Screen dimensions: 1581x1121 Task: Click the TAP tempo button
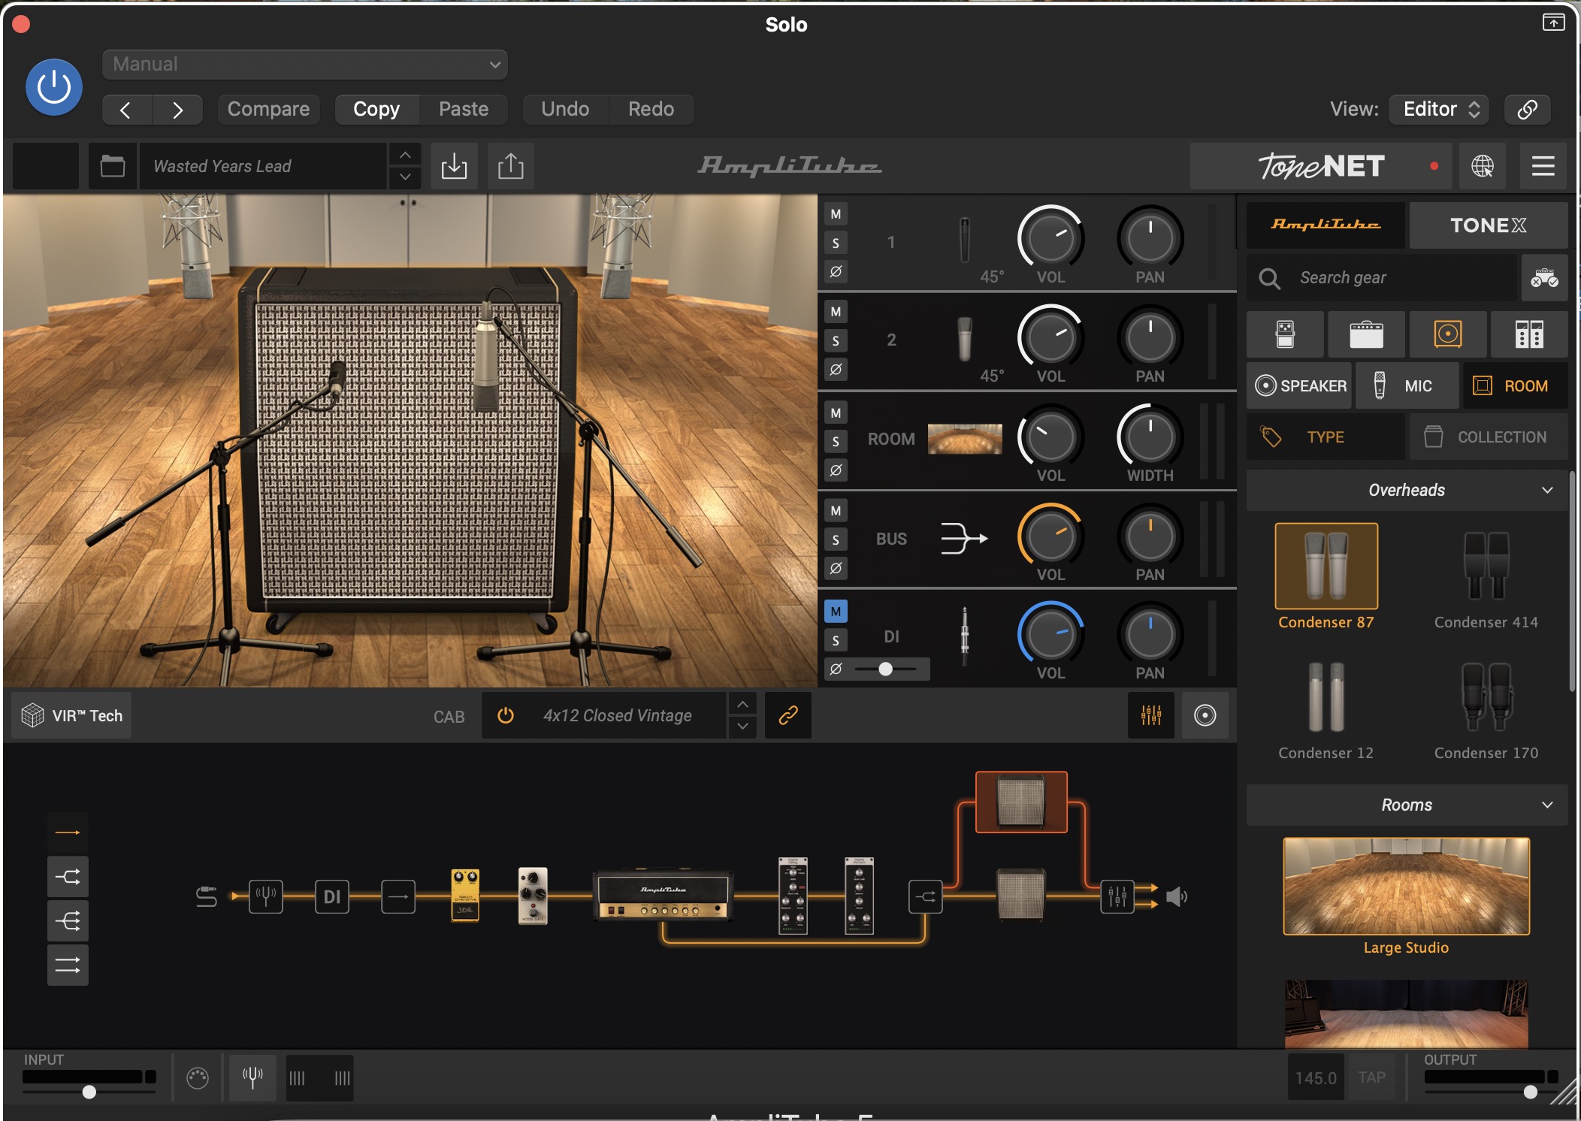pos(1371,1077)
